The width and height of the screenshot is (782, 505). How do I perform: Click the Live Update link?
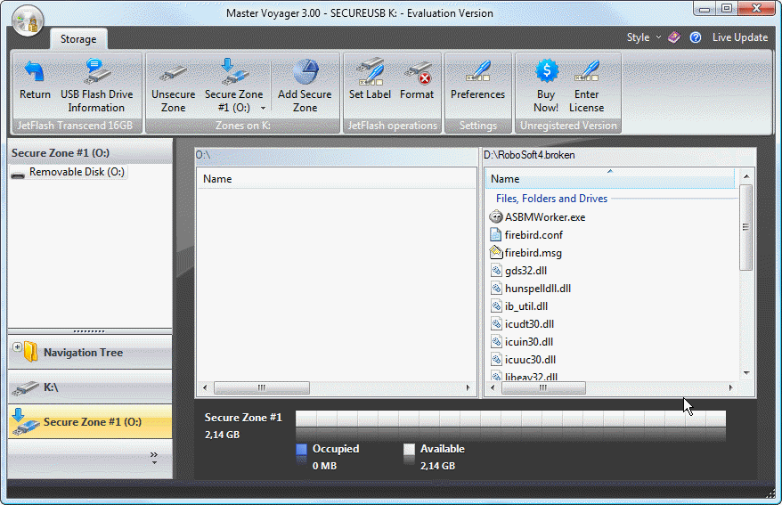740,37
